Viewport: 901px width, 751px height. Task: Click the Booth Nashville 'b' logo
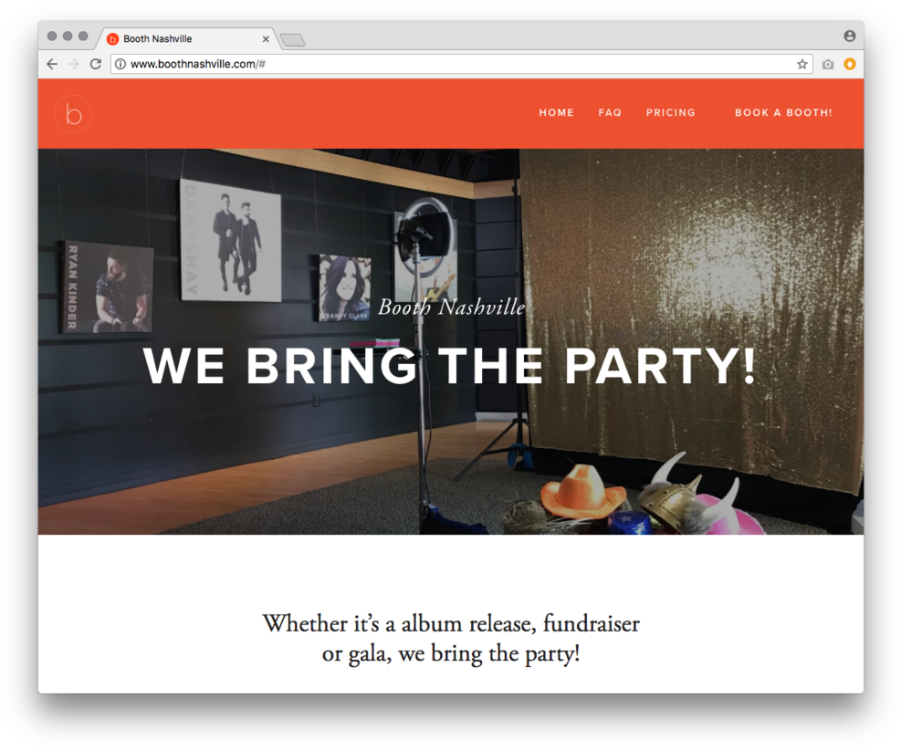[x=73, y=114]
